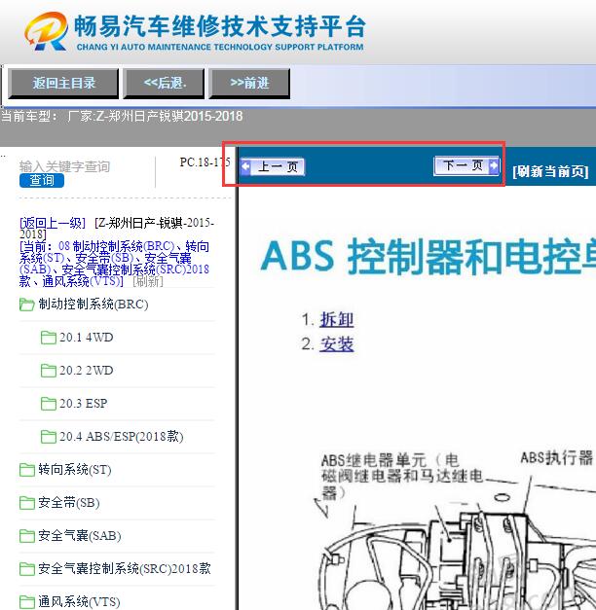This screenshot has height=610, width=596.
Task: Click the 返回上一级 link
Action: (x=53, y=223)
